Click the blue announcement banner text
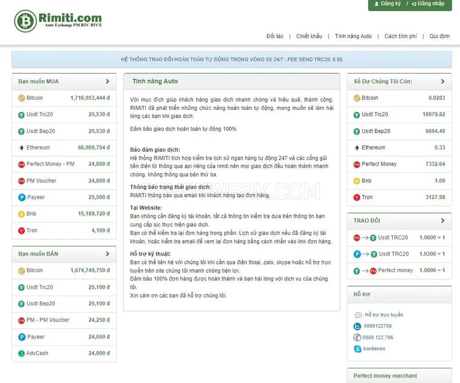The image size is (460, 383). 232,59
